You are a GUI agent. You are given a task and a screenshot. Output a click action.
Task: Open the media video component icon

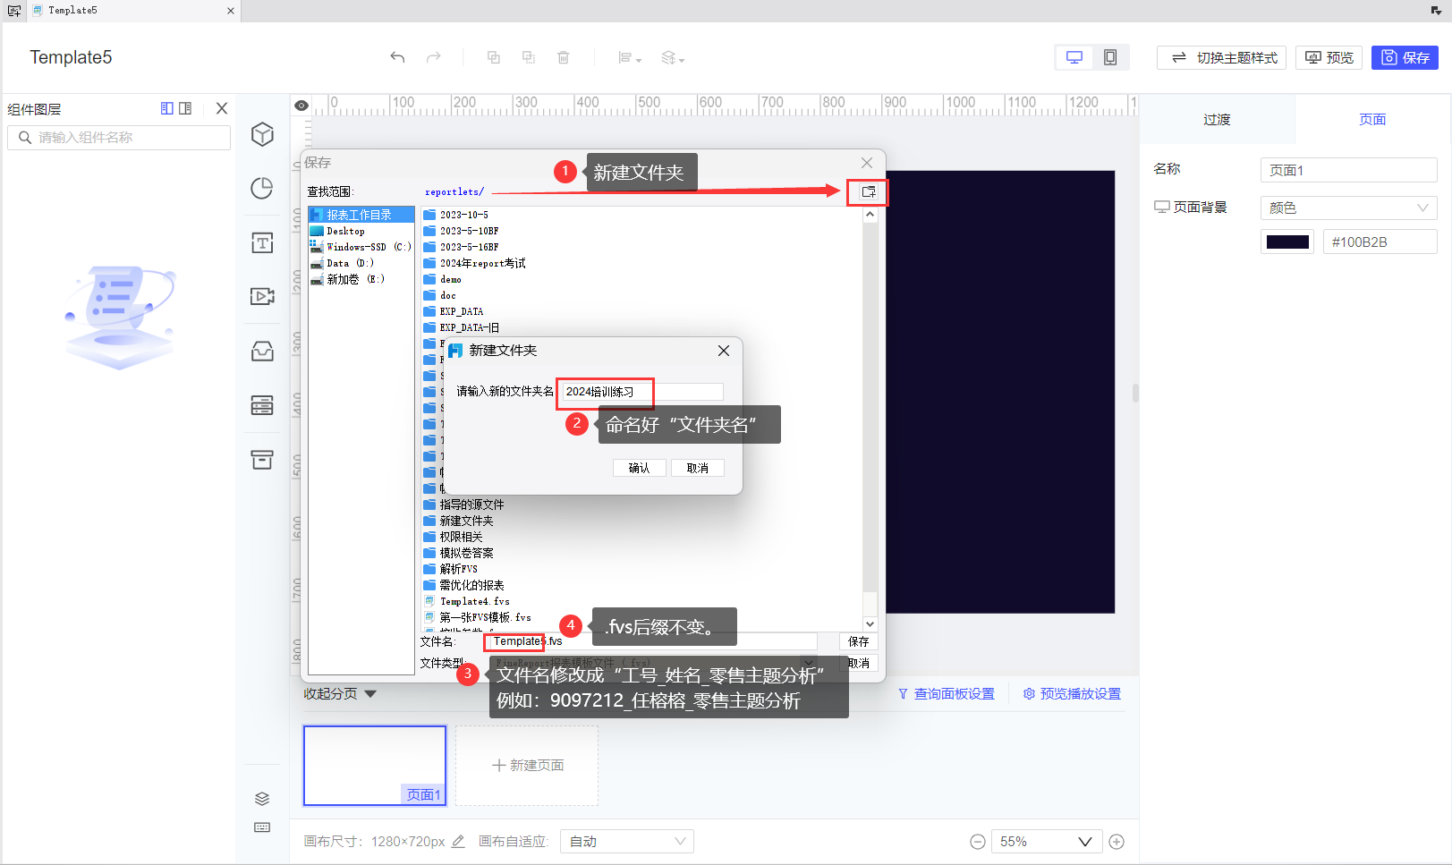262,297
